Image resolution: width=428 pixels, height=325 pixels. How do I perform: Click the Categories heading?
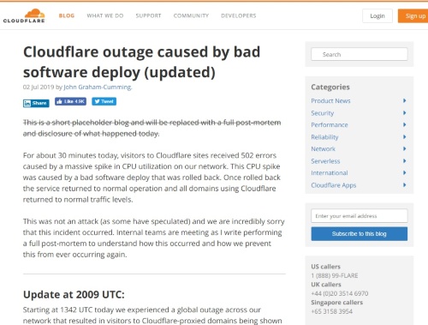tap(330, 87)
